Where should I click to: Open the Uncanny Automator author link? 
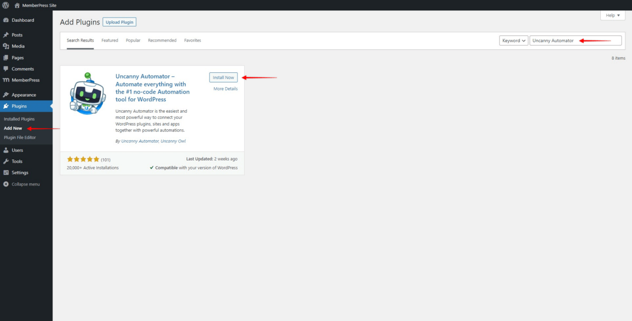[140, 141]
